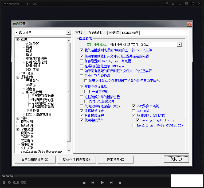Stop playback with the stop button
The width and height of the screenshot is (204, 188).
pyautogui.click(x=120, y=183)
